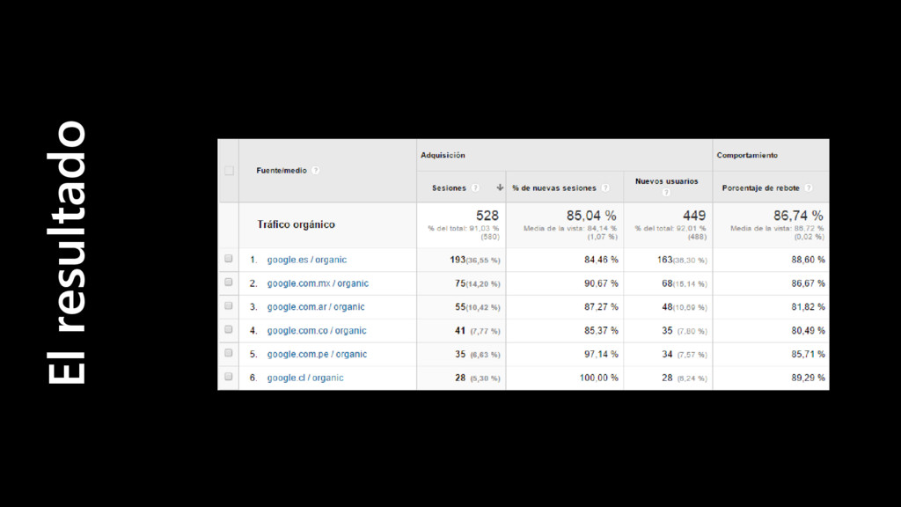Check the box for google.cl / organic
Viewport: 901px width, 507px height.
[x=229, y=377]
